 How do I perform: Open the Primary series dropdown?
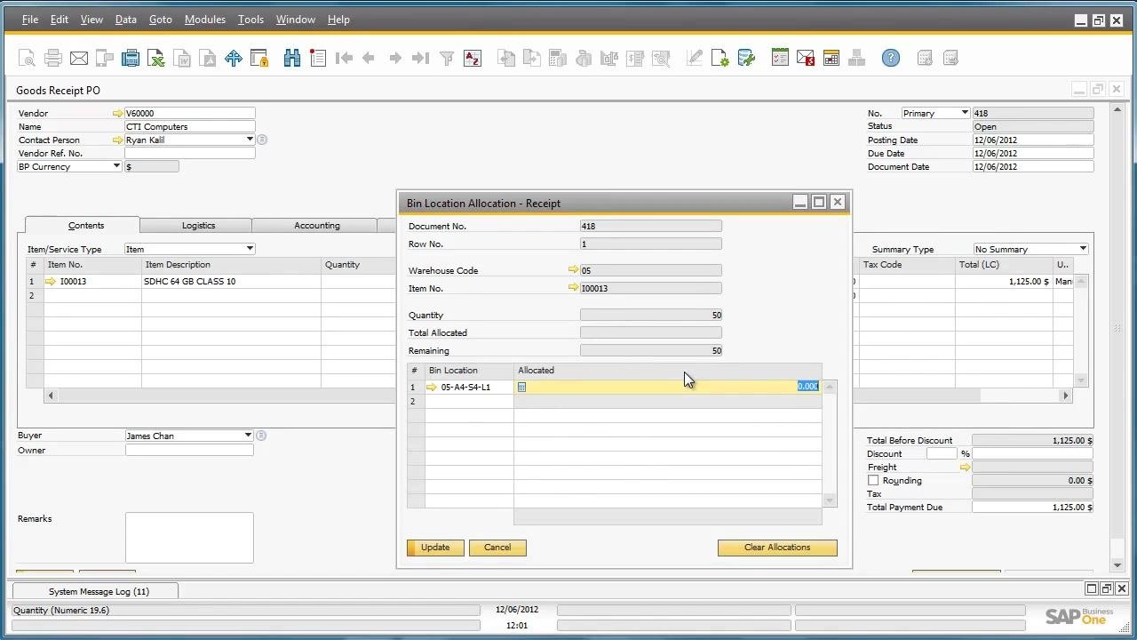(x=965, y=113)
